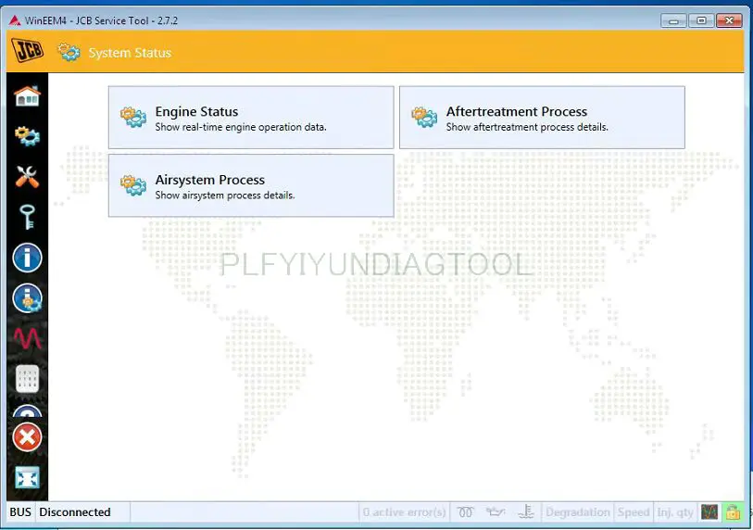This screenshot has height=530, width=753.
Task: Toggle the fullscreen arrows icon
Action: [x=28, y=477]
